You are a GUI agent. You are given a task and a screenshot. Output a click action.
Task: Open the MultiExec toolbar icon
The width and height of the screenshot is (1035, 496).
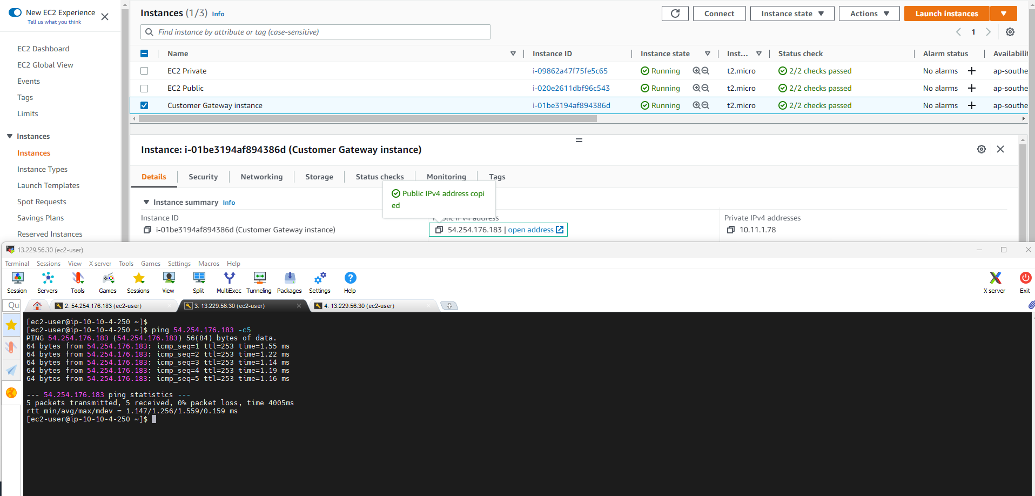229,283
